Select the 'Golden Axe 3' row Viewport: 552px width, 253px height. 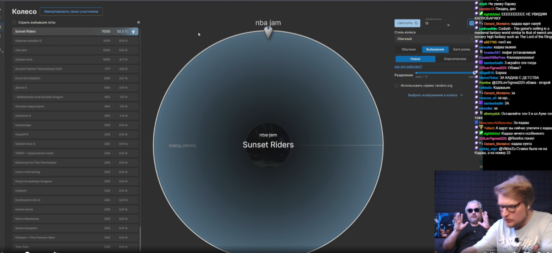click(75, 144)
